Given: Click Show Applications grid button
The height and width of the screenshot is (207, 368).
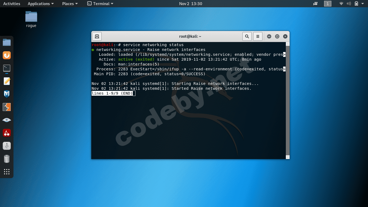Looking at the screenshot, I should pos(7,172).
